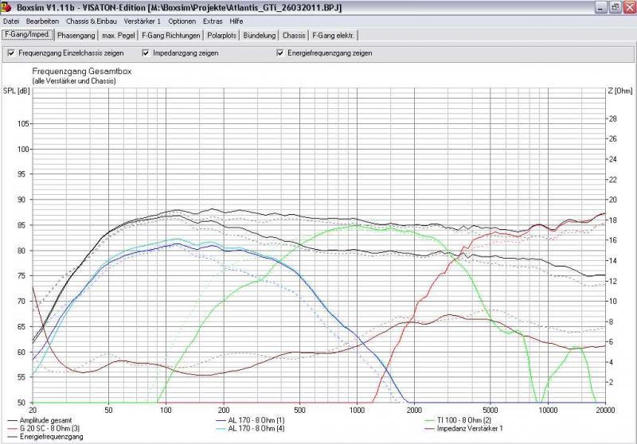Switch to the F-Gang elektr. tab

(333, 36)
